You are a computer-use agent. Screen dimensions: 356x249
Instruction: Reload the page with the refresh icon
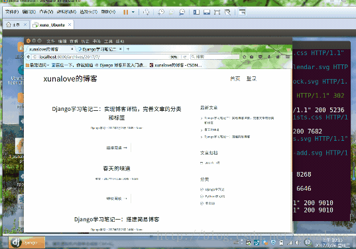point(185,57)
